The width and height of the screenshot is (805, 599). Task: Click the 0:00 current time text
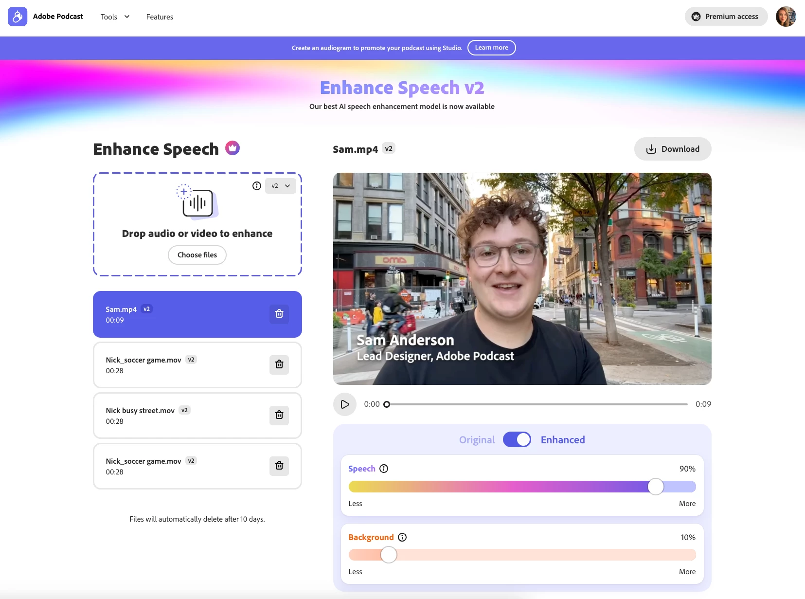tap(372, 404)
